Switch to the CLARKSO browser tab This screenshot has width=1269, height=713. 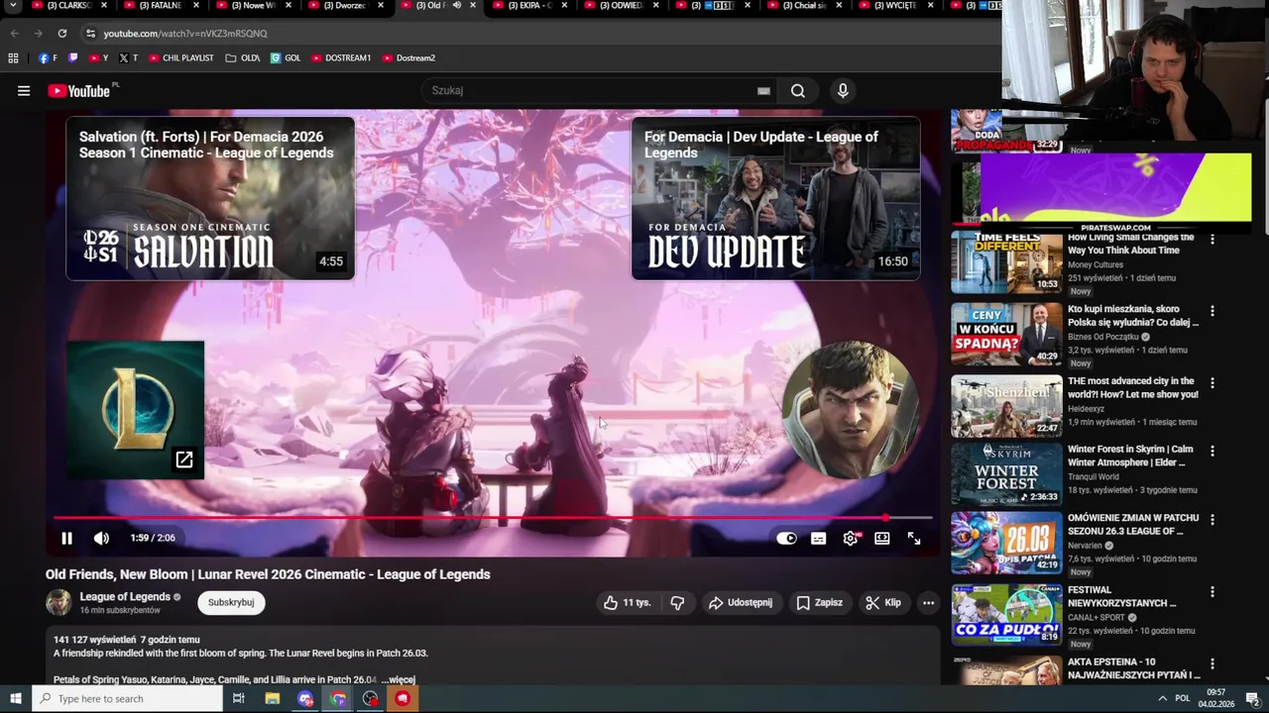(68, 6)
